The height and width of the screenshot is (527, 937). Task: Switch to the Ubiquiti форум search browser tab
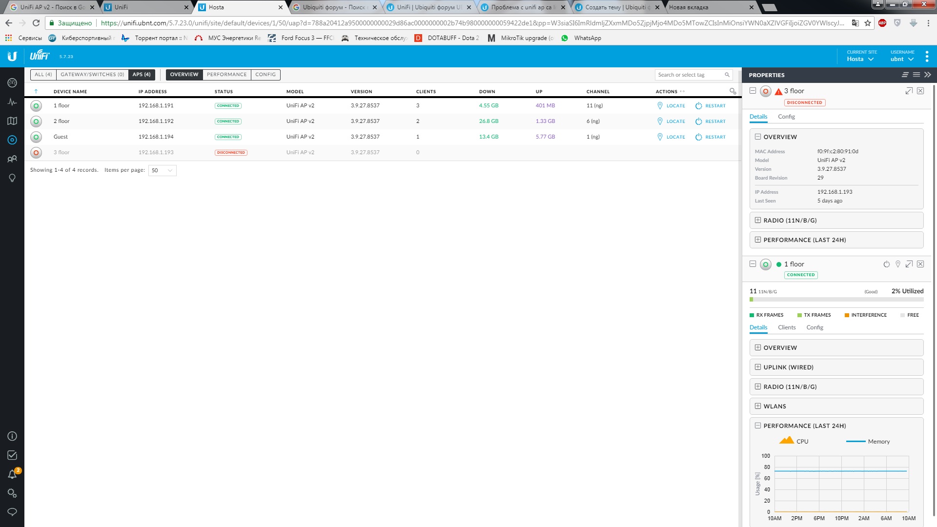coord(335,7)
